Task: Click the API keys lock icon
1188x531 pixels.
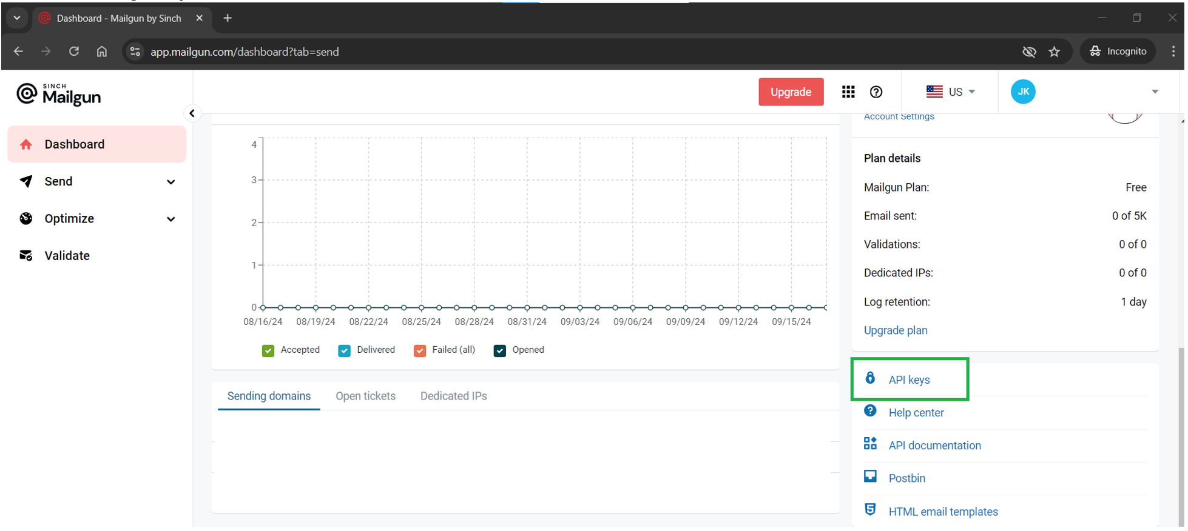Action: pos(870,378)
